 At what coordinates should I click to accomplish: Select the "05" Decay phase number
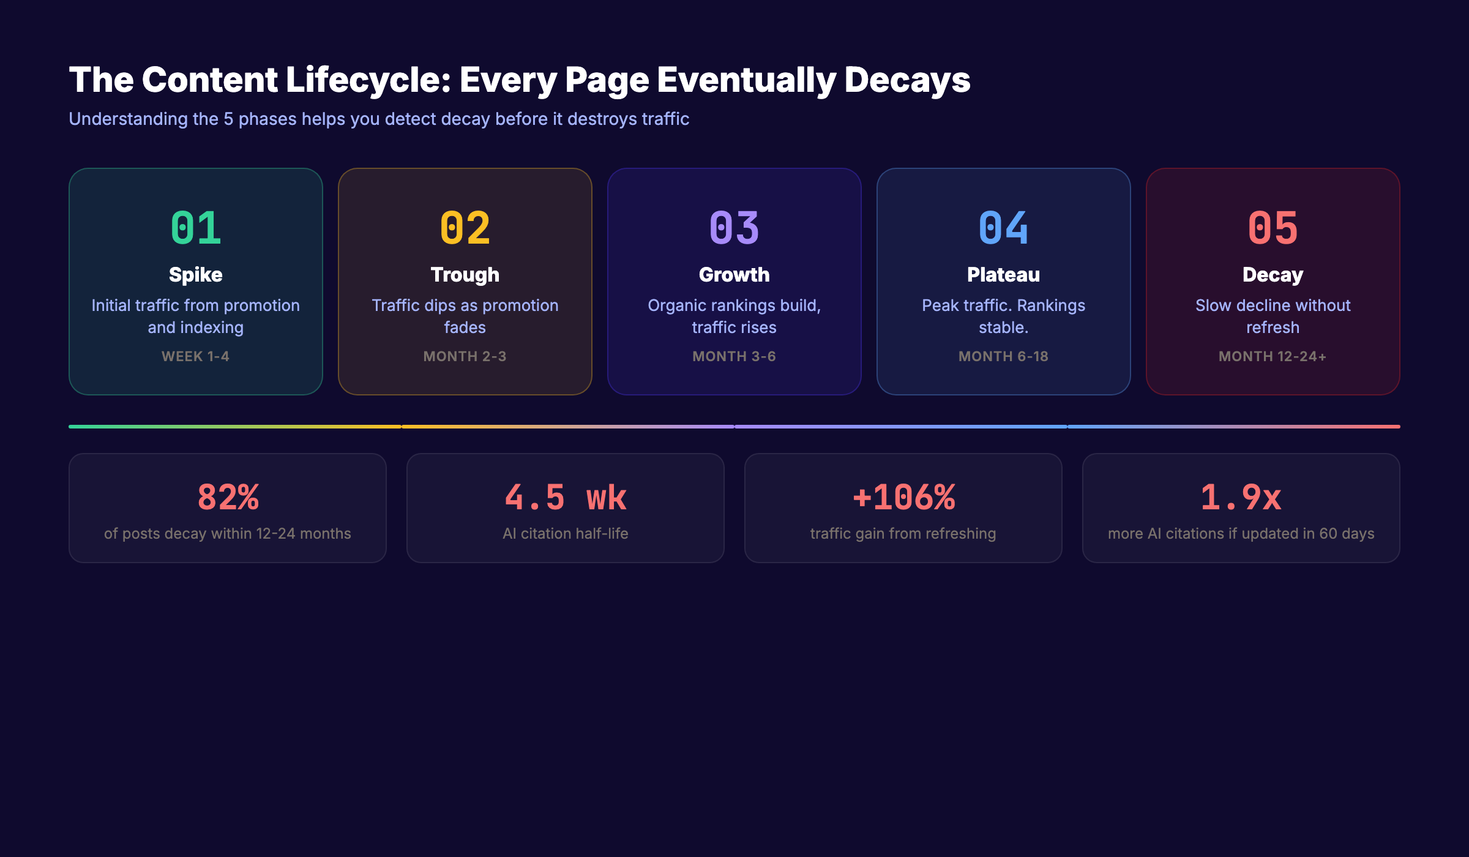click(x=1272, y=228)
